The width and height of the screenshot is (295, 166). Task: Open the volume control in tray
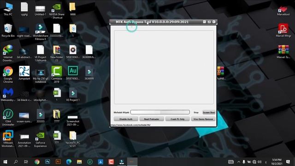(260, 162)
